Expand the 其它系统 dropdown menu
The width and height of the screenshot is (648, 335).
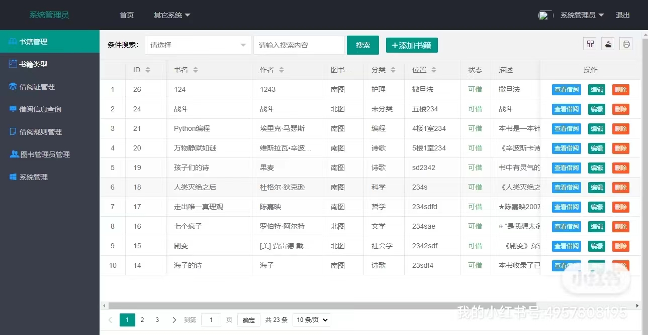pyautogui.click(x=172, y=15)
